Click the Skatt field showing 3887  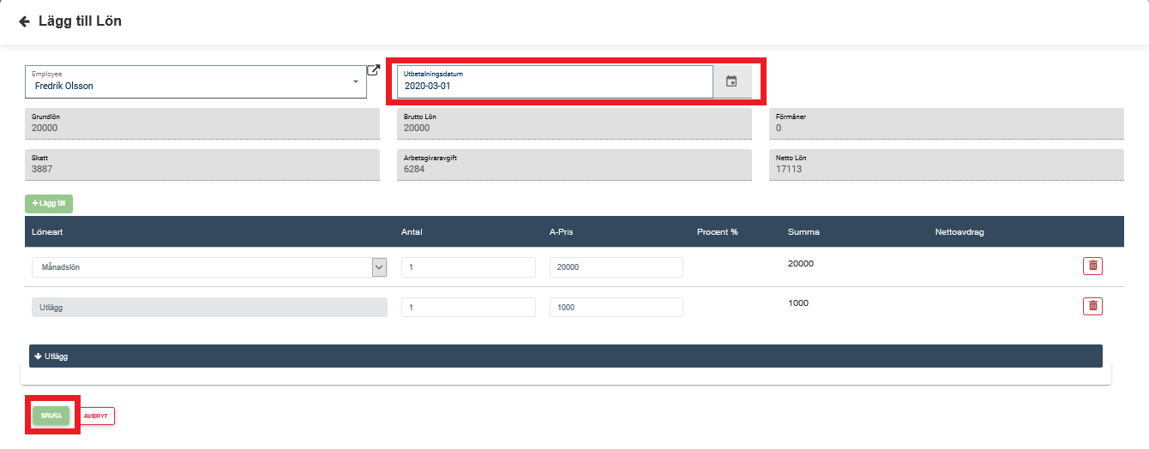[x=202, y=165]
